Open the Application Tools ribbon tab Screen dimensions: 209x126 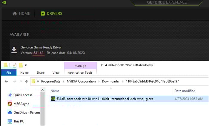coord(80,73)
